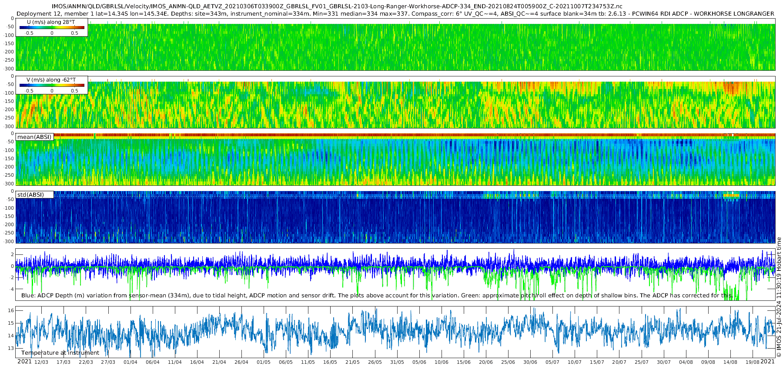Click the 16 temperature axis tick
The width and height of the screenshot is (783, 369).
click(x=11, y=310)
